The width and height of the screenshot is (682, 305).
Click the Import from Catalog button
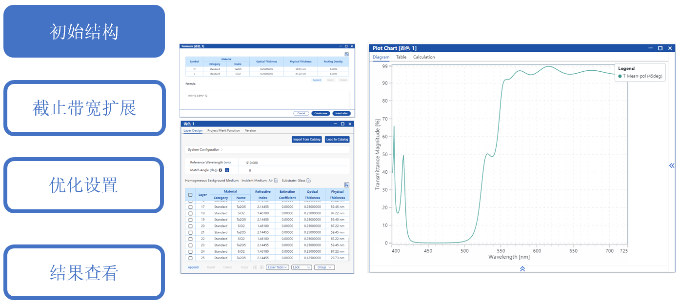[x=307, y=140]
